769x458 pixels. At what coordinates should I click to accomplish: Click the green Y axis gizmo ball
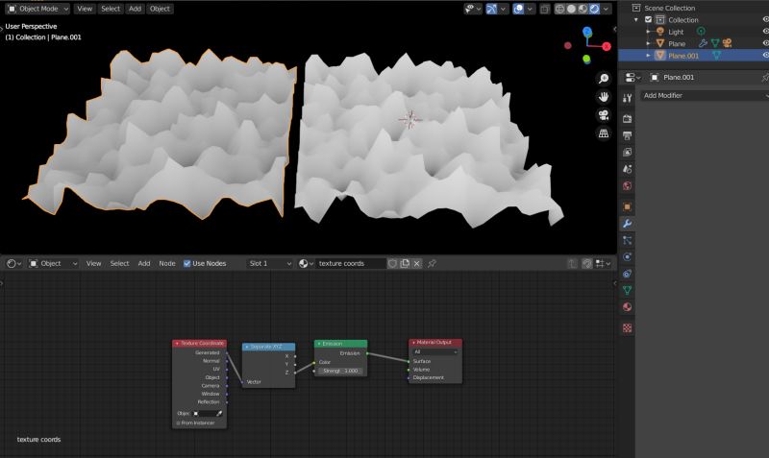(586, 60)
